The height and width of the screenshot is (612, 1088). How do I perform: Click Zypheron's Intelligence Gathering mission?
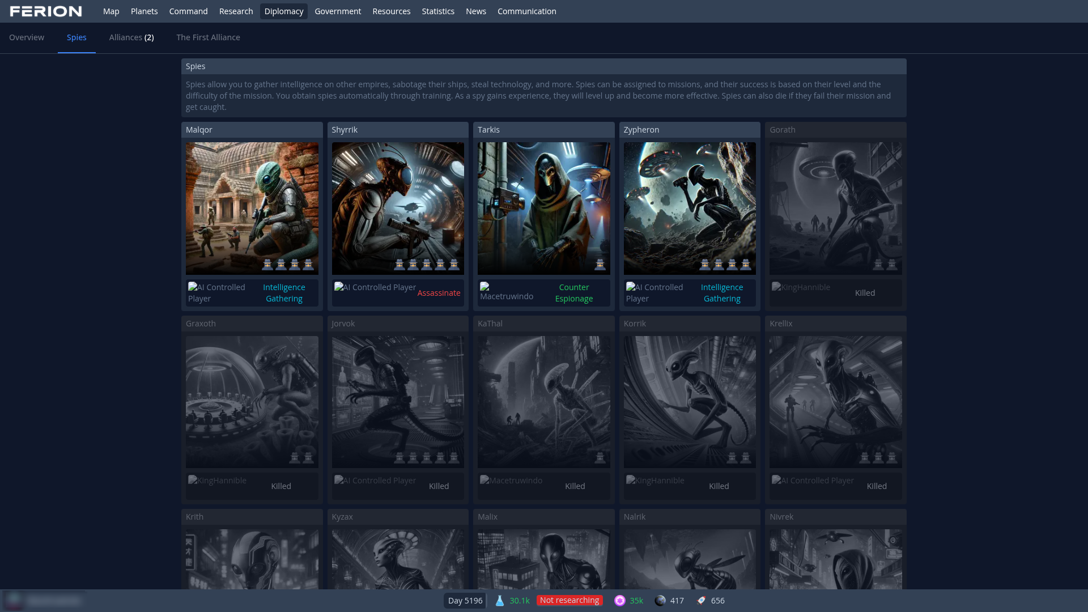click(x=722, y=293)
